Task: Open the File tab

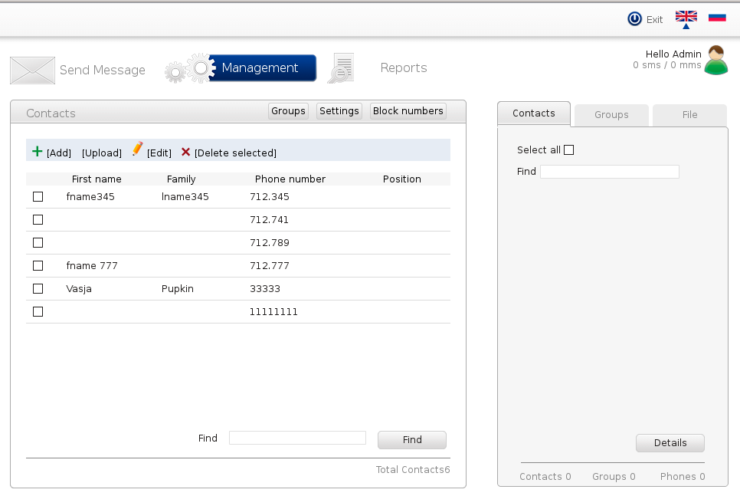Action: [x=689, y=115]
